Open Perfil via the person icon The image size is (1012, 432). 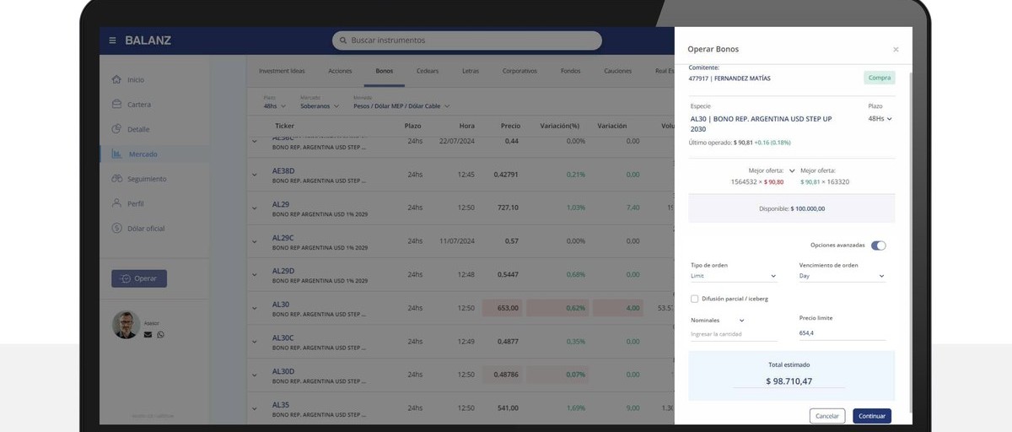point(116,203)
